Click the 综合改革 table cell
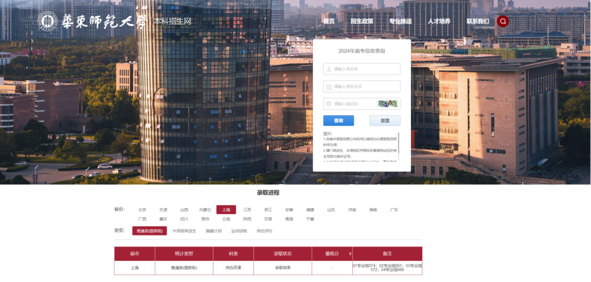Image resolution: width=591 pixels, height=282 pixels. pyautogui.click(x=233, y=268)
